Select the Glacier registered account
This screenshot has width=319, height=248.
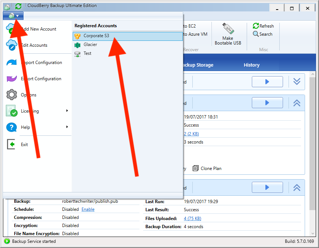127,45
